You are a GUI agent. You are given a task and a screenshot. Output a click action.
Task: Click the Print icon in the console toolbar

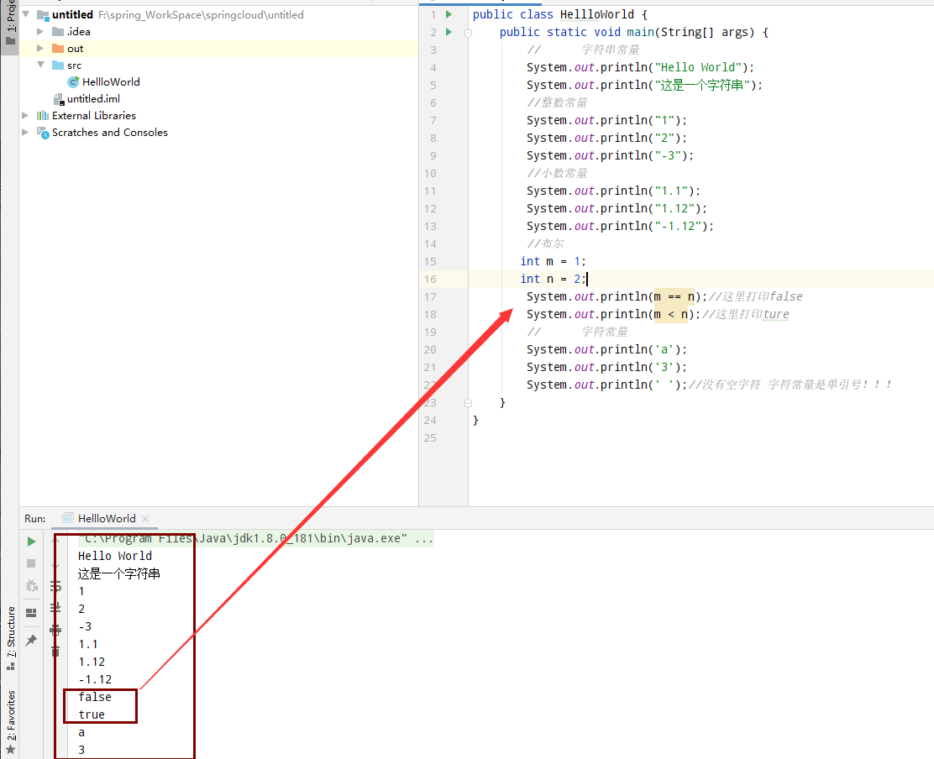point(55,629)
